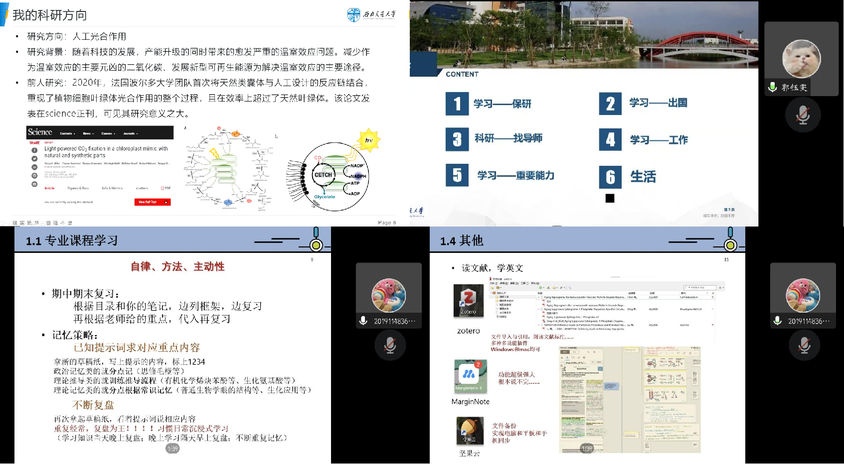Share the article via Facebook icon
This screenshot has height=464, width=844.
[34, 150]
